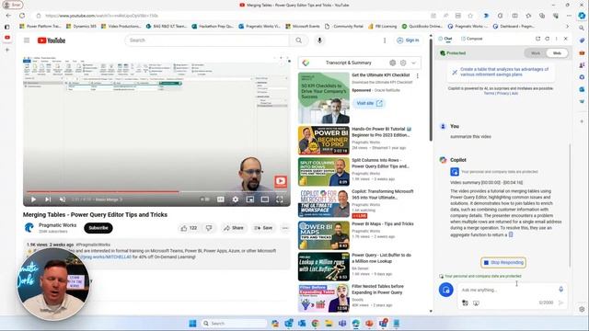The height and width of the screenshot is (331, 589).
Task: Open KPI Checklist ad options menu
Action: click(x=417, y=75)
